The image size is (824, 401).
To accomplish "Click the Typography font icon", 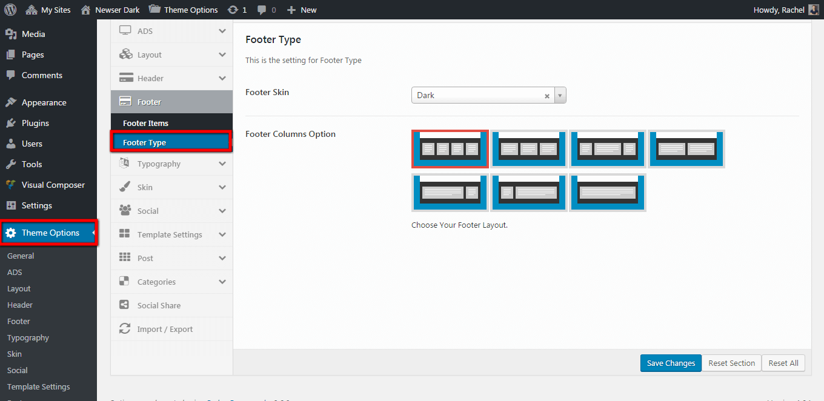I will coord(125,164).
